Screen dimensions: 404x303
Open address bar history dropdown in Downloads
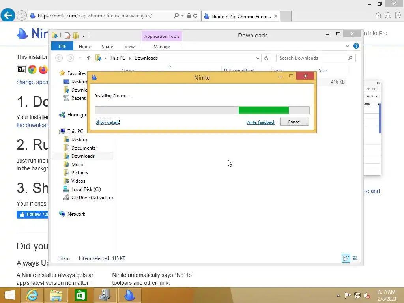[258, 58]
